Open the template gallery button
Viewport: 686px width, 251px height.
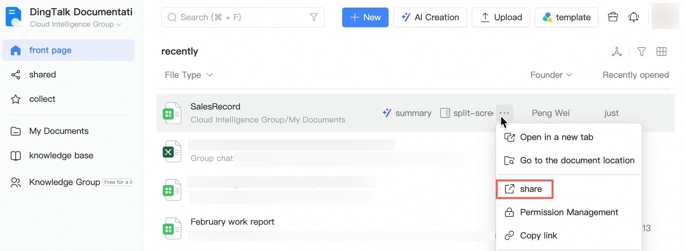coord(566,18)
